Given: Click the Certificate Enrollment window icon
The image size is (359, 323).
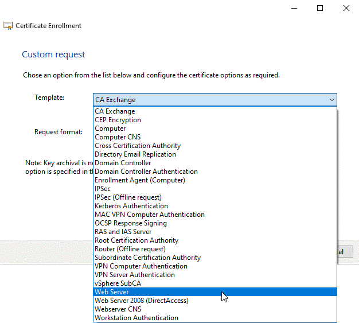Looking at the screenshot, I should pos(8,26).
